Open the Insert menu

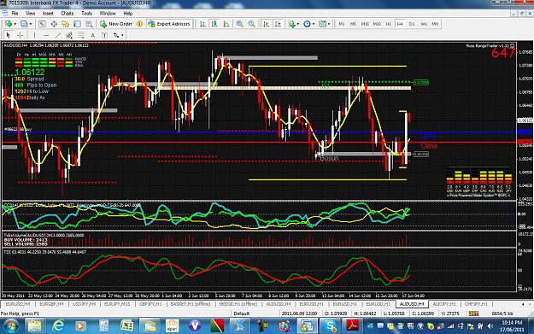[48, 14]
